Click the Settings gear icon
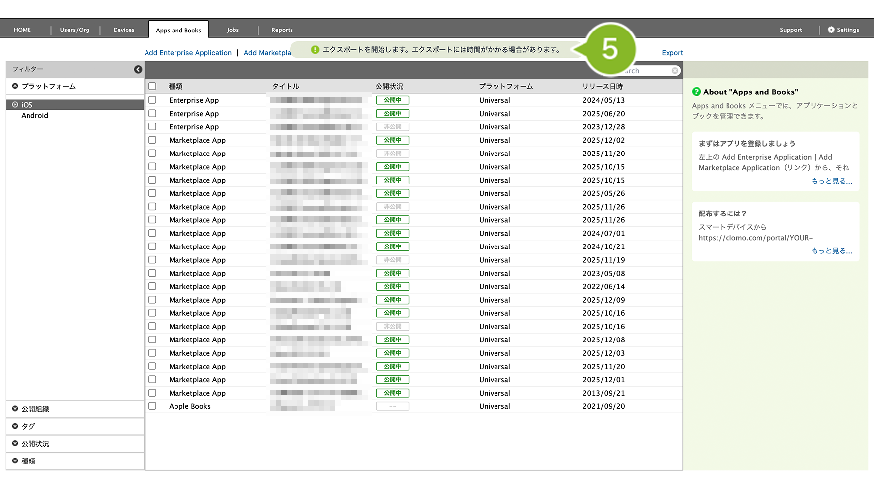874x492 pixels. click(831, 30)
